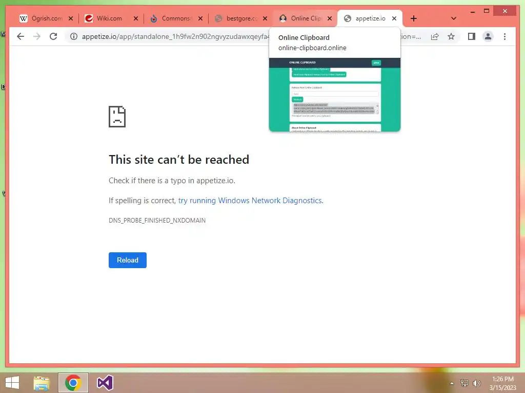525x393 pixels.
Task: Reload the page with the toolbar refresh icon
Action: [x=53, y=36]
